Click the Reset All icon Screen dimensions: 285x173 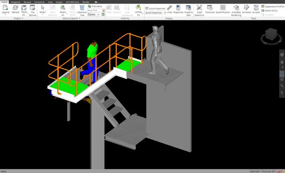click(24, 8)
